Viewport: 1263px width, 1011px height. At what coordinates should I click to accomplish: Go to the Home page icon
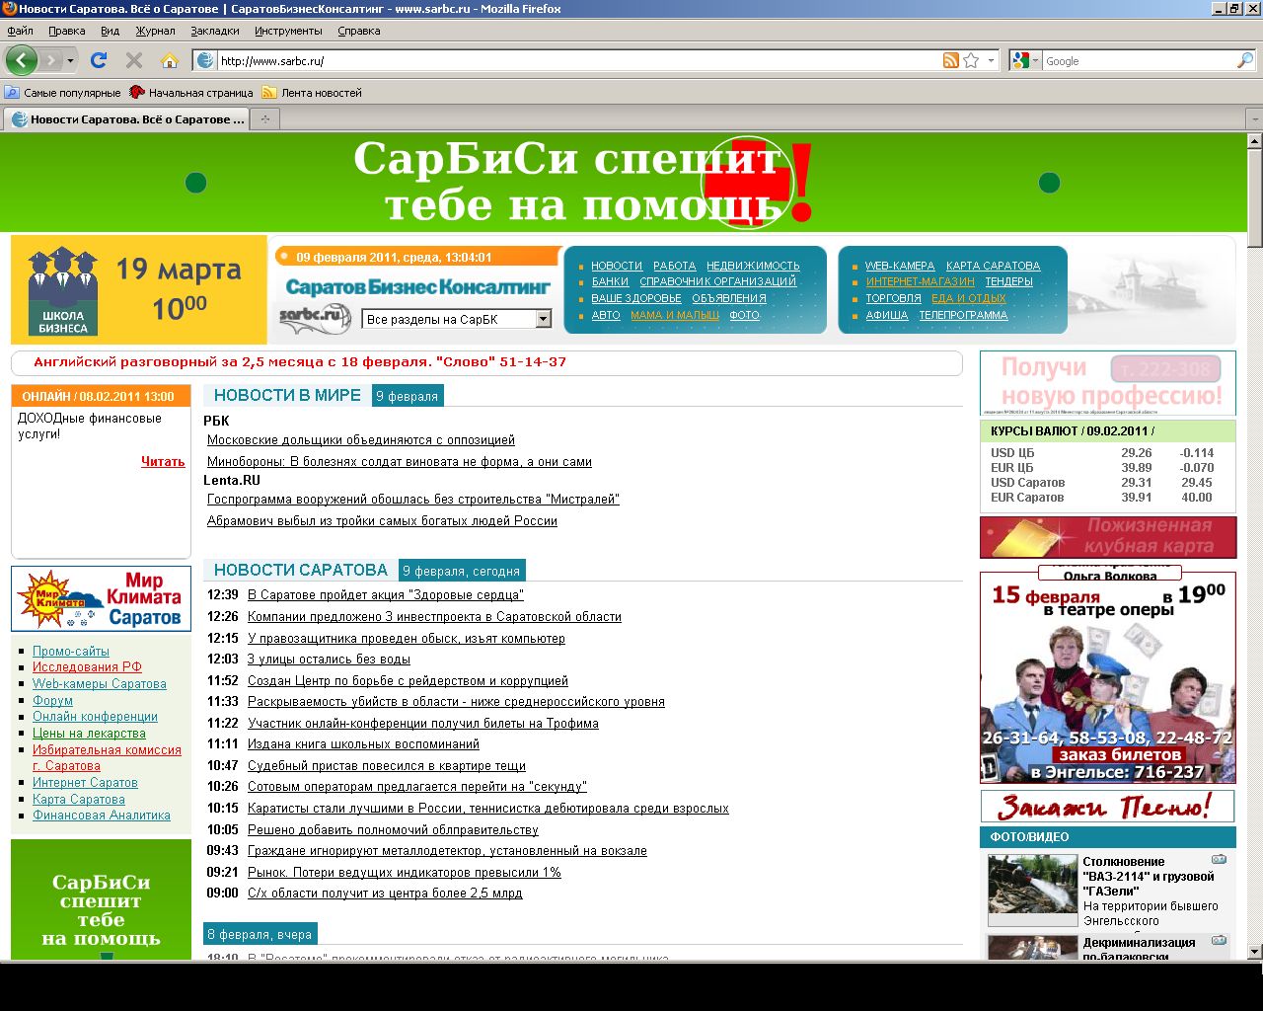pyautogui.click(x=170, y=60)
